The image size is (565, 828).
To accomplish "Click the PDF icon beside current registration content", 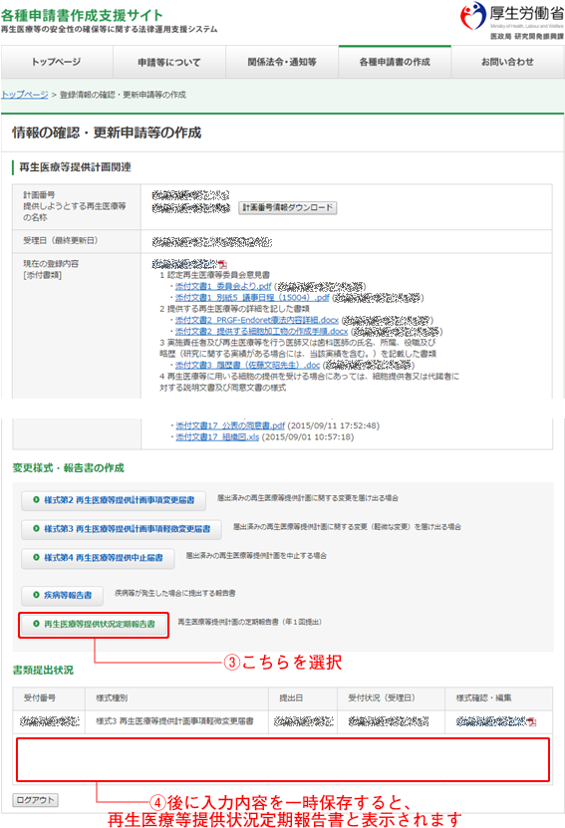I will click(223, 265).
